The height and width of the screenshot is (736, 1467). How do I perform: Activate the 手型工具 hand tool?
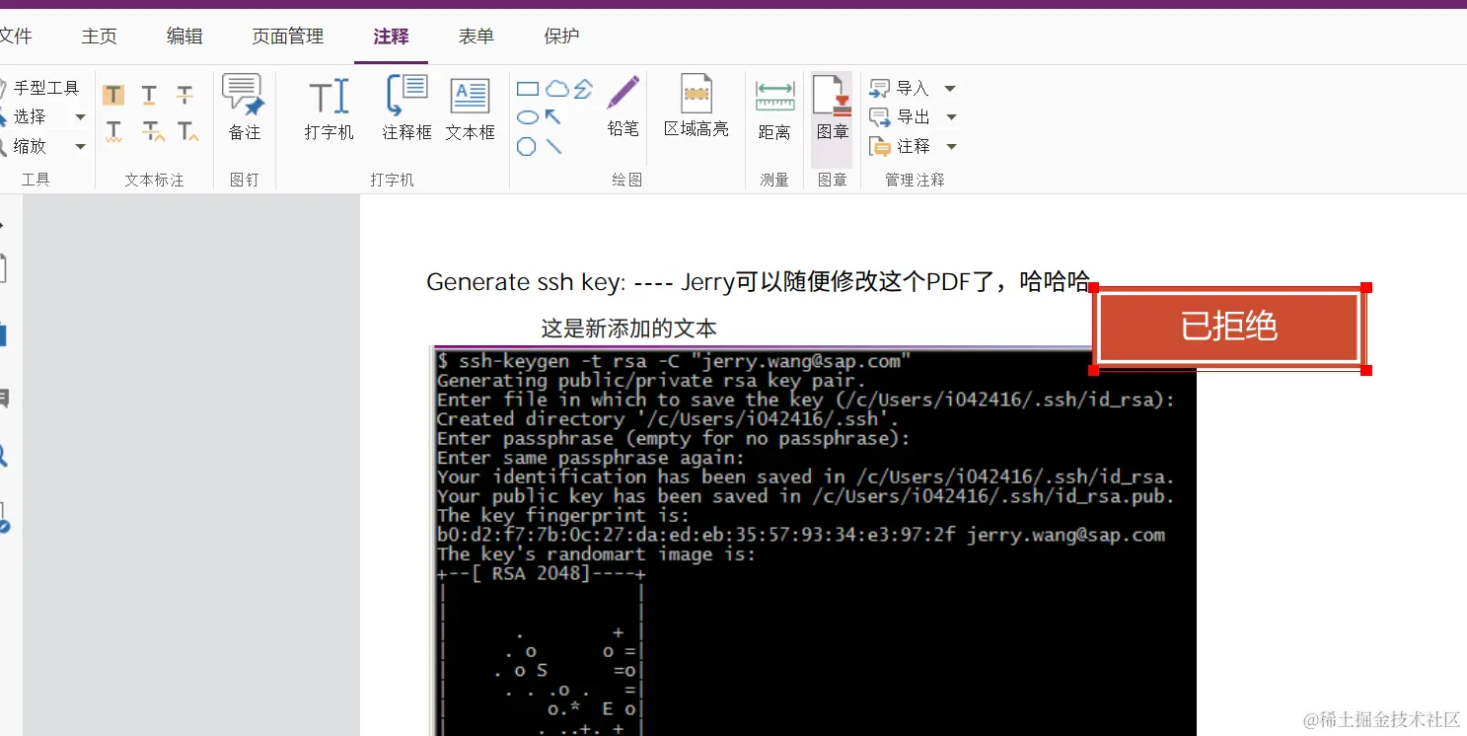(x=39, y=88)
